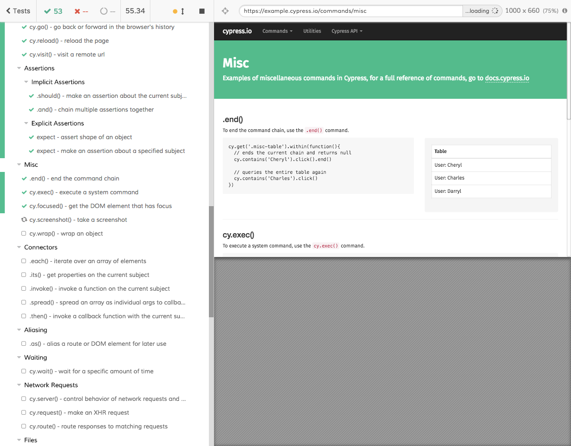Screen dimensions: 571x446
Task: Click spinning icon beside cy.screenshot() test
Action: (24, 220)
